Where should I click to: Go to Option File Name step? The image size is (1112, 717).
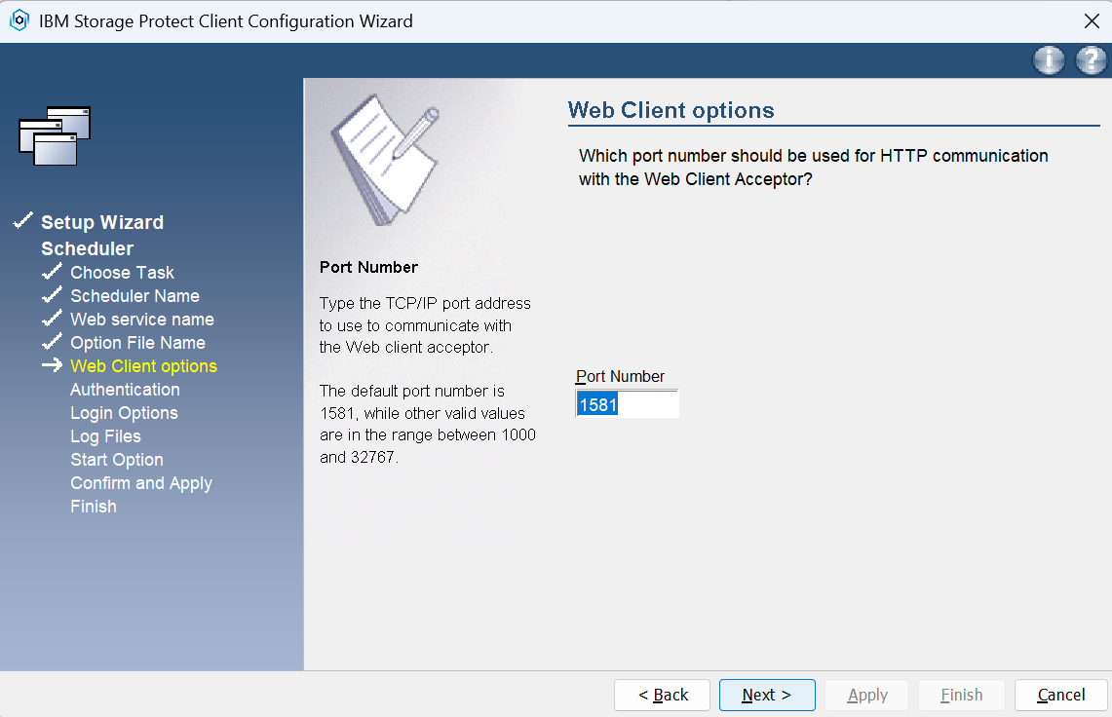[x=137, y=343]
